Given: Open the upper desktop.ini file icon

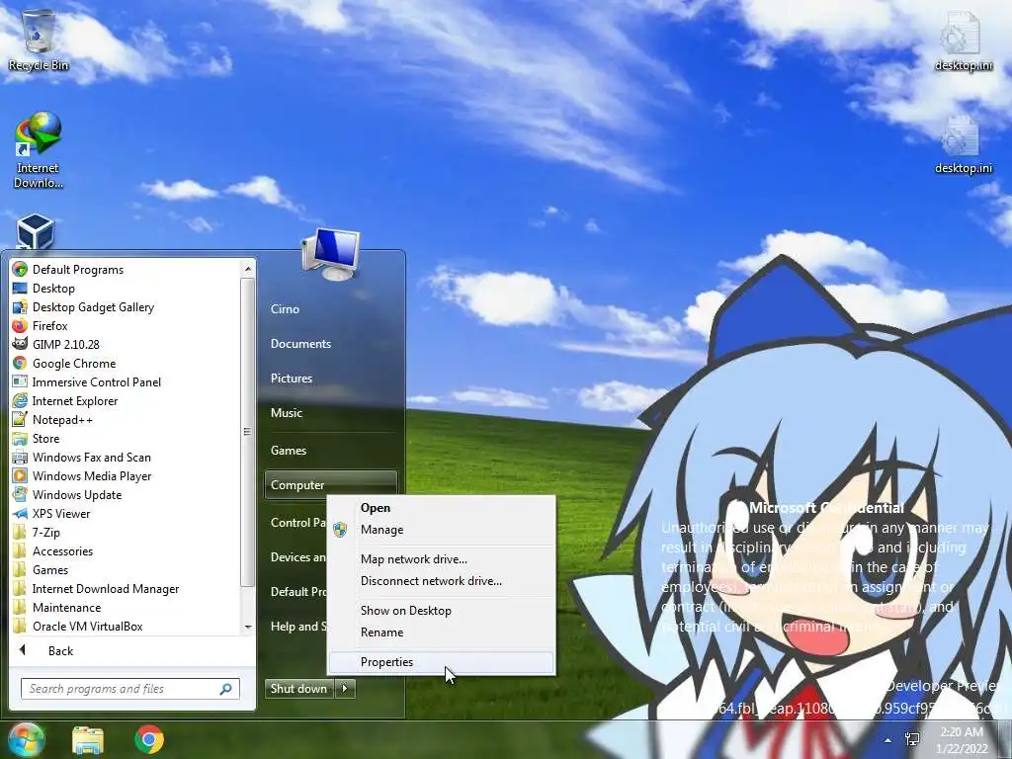Looking at the screenshot, I should (x=963, y=42).
